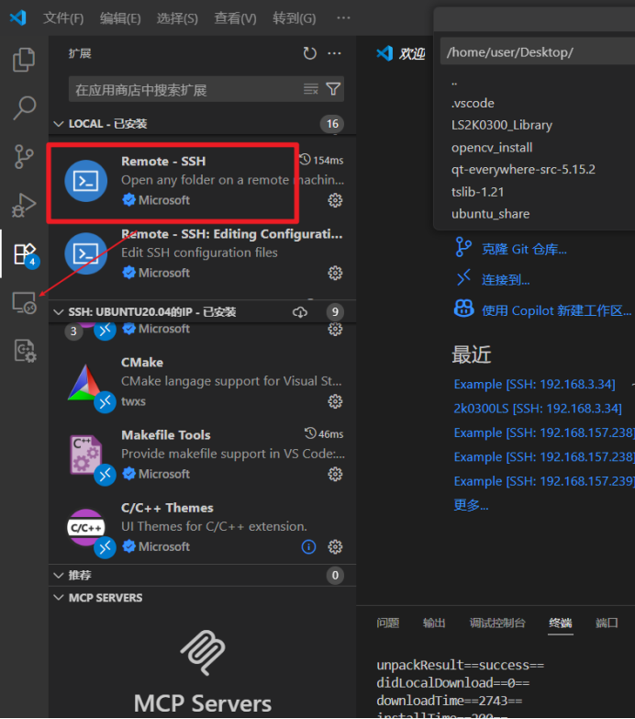Screen dimensions: 635x719
Task: Click the C/C++ Themes info icon
Action: [309, 547]
